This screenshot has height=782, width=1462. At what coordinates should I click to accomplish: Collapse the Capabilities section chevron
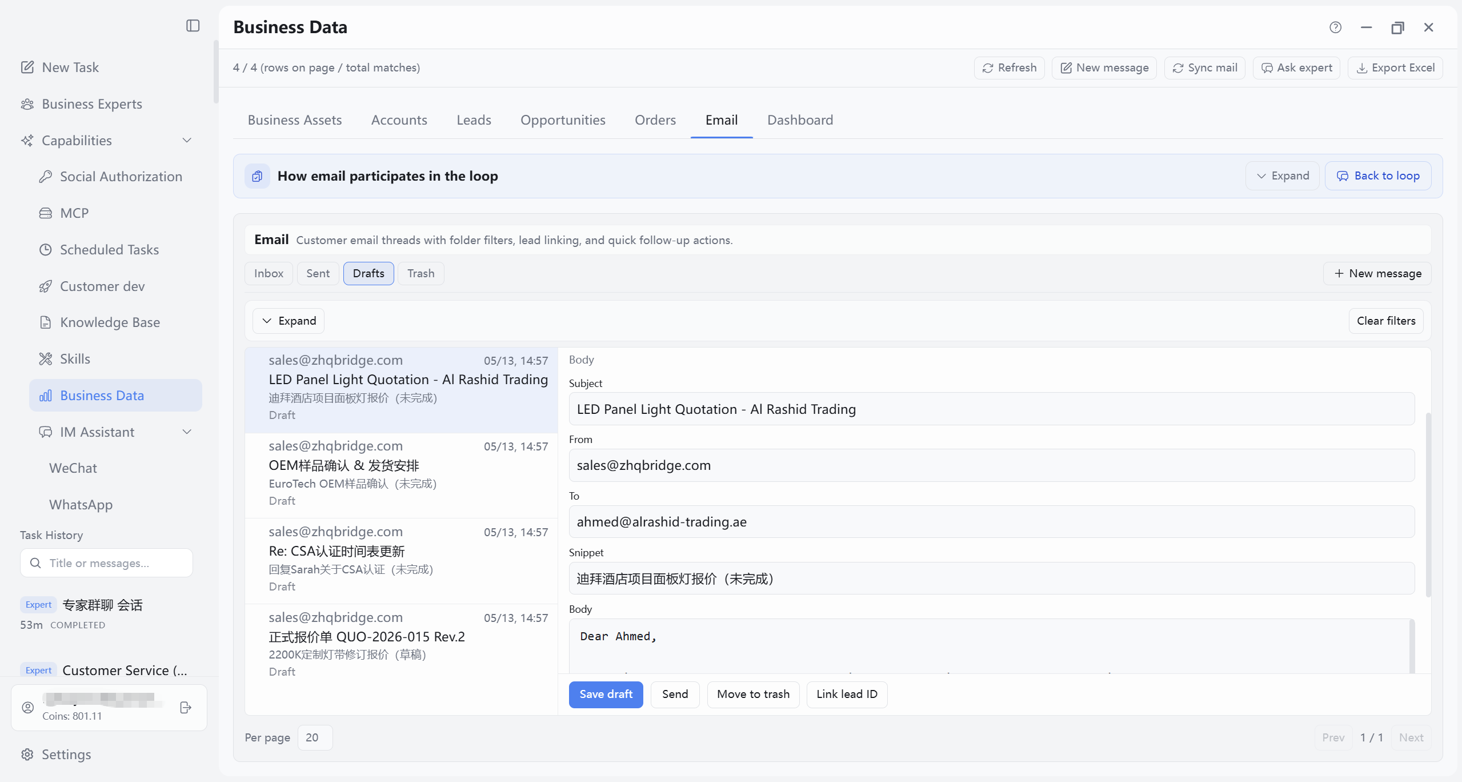point(187,141)
